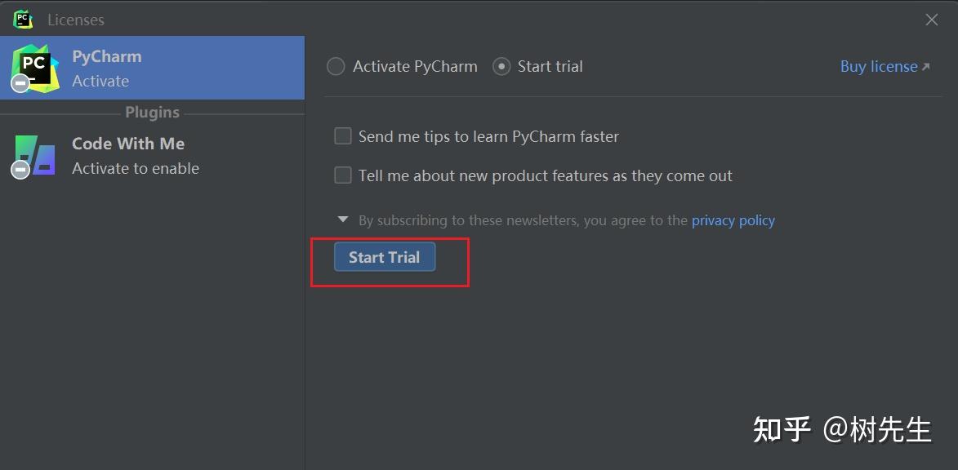Click the PyCharm logo in the title bar
Image resolution: width=958 pixels, height=470 pixels.
pyautogui.click(x=23, y=19)
